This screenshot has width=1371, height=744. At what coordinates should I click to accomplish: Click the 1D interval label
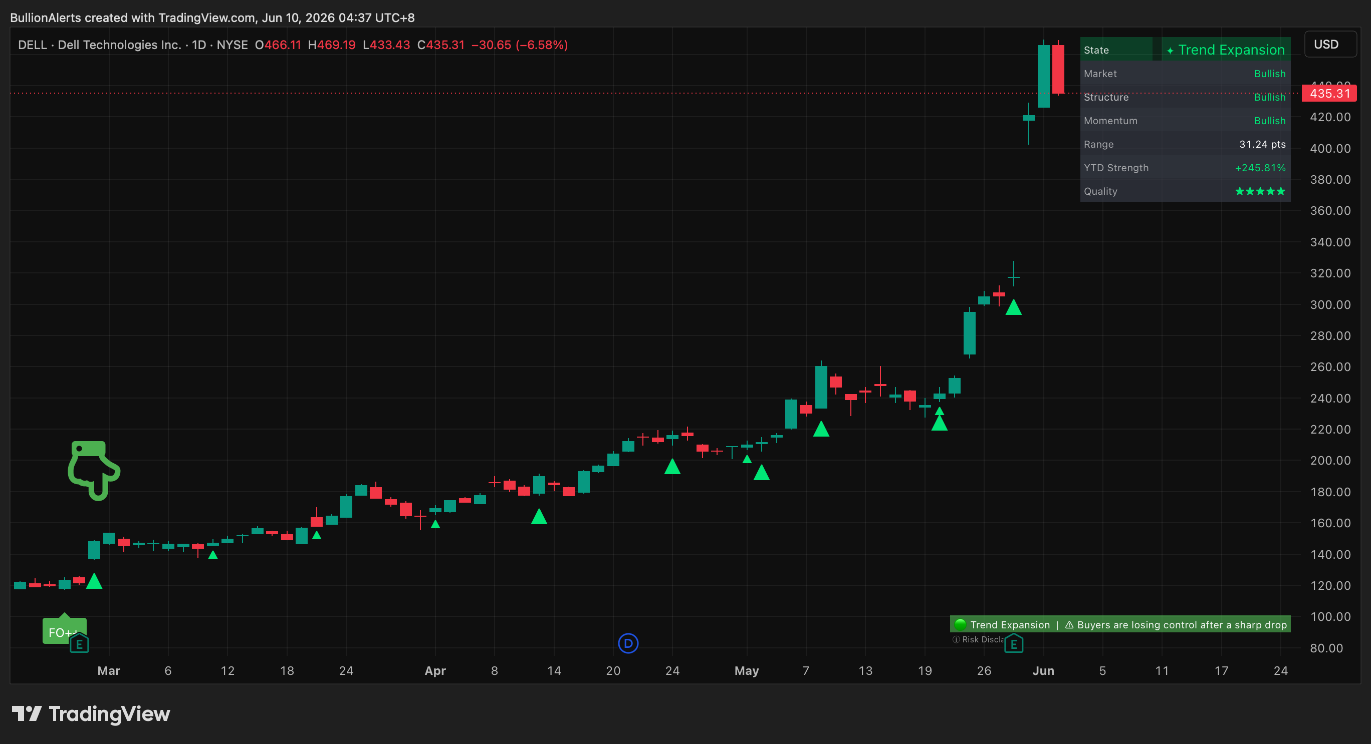coord(199,45)
